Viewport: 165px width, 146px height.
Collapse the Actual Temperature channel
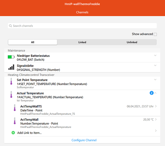pyautogui.click(x=155, y=93)
